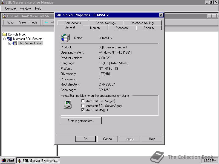
Task: Click the product version 7.00.623
Action: (x=105, y=58)
